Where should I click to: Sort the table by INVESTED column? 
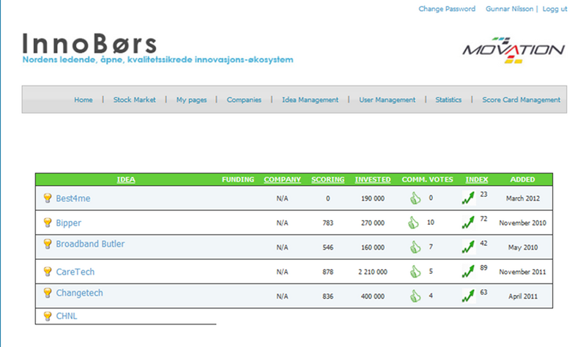pos(373,179)
